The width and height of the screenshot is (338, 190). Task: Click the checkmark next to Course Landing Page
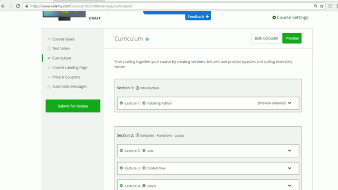[49, 68]
